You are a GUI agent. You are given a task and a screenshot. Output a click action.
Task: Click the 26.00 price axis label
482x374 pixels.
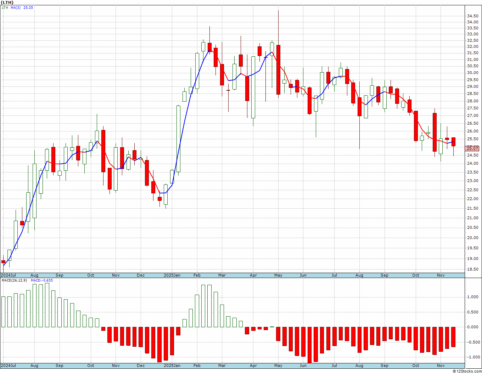pyautogui.click(x=473, y=131)
